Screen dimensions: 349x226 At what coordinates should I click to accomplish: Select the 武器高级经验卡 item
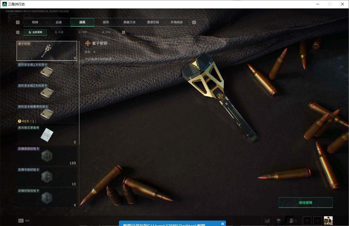coord(47,156)
